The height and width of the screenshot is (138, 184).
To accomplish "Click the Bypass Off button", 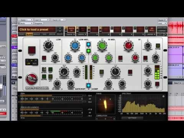I will point(162,20).
